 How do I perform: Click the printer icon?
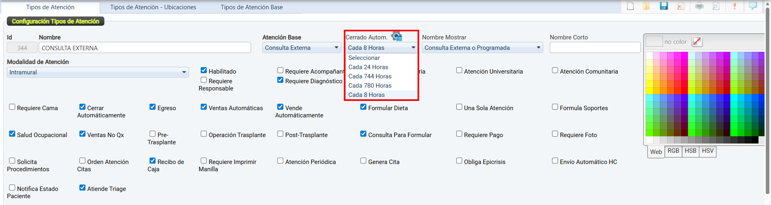[x=700, y=6]
